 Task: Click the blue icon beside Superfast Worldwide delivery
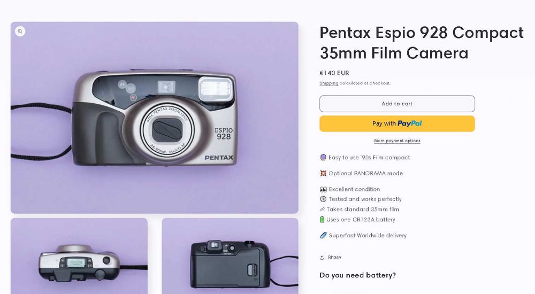tap(323, 236)
